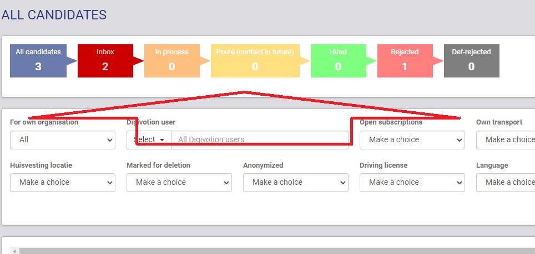Viewport: 535px width, 254px height.
Task: View the Rejected candidates stage
Action: tap(405, 60)
